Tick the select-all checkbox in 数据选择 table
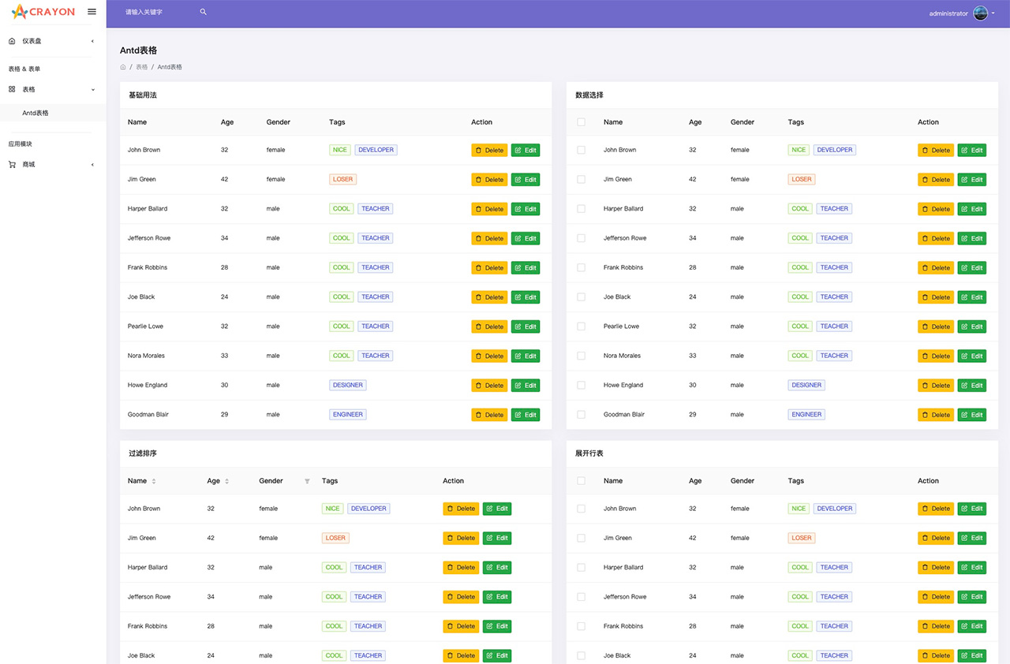Image resolution: width=1010 pixels, height=664 pixels. [x=582, y=122]
